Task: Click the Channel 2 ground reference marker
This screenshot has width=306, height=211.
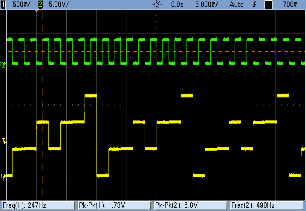Action: (x=2, y=63)
